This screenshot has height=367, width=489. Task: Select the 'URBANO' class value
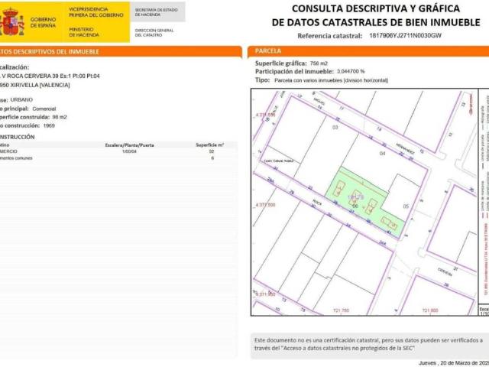[x=21, y=99]
